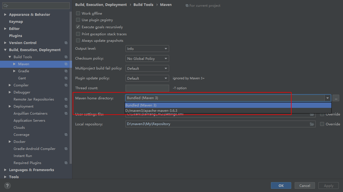Select Clouds in the settings tree
Screen dimensions: 343x192
[19, 128]
